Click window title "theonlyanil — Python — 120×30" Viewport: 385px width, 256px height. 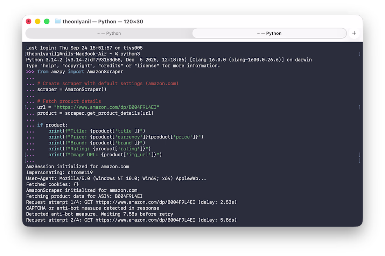click(x=103, y=22)
